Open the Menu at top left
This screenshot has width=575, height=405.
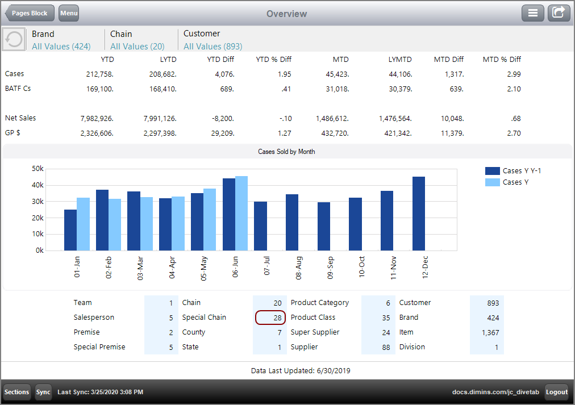click(x=68, y=12)
